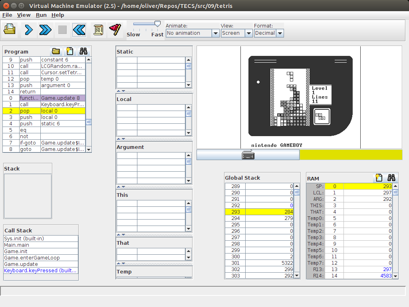Screen dimensions: 409x307
Task: Click RAM scroll down arrow
Action: tap(395, 276)
